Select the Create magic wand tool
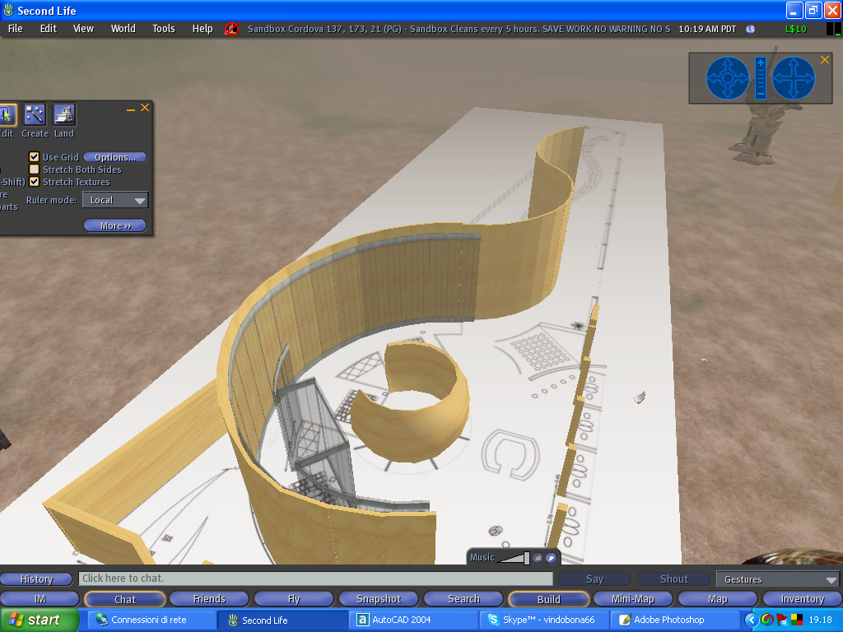The width and height of the screenshot is (843, 632). coord(35,114)
